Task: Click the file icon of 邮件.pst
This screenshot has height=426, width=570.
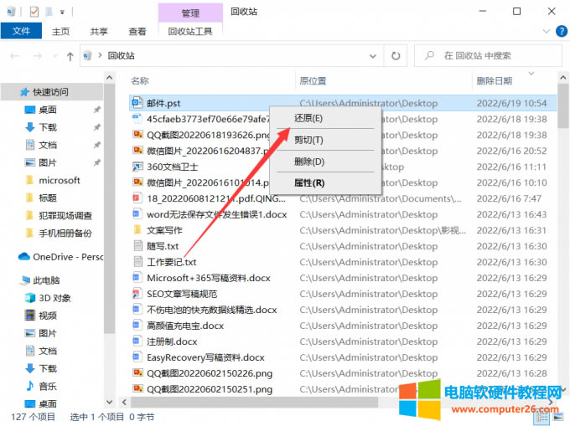Action: [137, 103]
